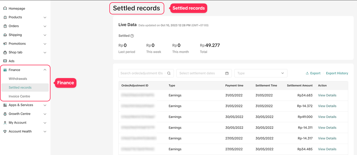Expand the Products menu chevron

pos(45,17)
